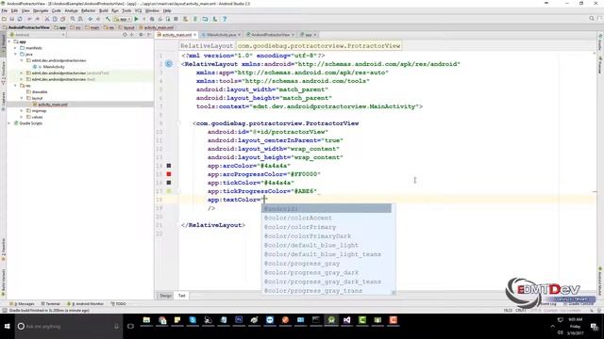
Task: Open the Messages tool window
Action: click(x=24, y=303)
